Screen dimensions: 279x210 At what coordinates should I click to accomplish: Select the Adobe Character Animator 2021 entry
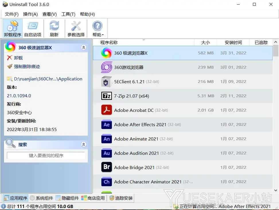[183, 182]
